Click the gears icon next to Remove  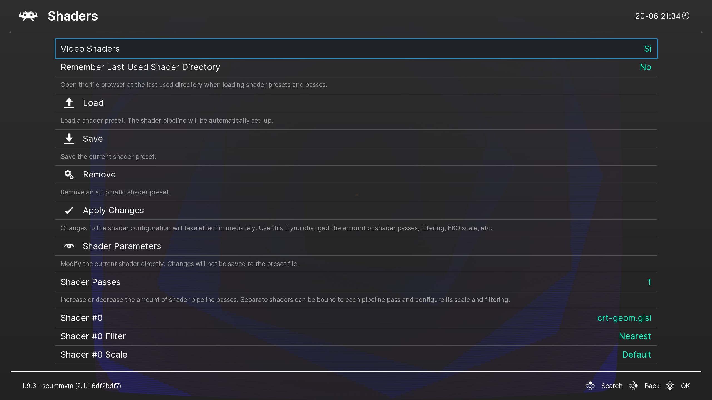[x=69, y=174]
